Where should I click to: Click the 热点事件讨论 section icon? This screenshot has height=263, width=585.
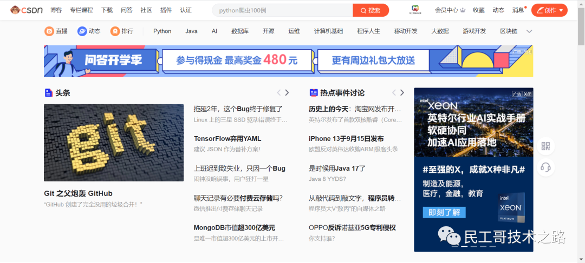point(314,93)
